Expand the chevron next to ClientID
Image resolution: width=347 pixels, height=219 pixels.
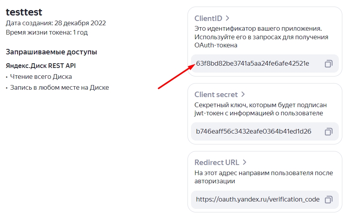[228, 18]
